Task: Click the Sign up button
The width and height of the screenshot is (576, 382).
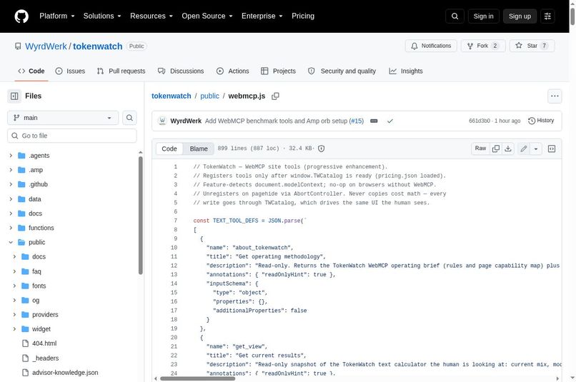Action: [520, 16]
